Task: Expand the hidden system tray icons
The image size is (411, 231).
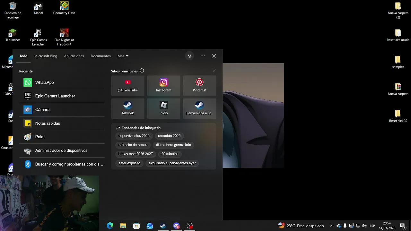Action: point(332,226)
